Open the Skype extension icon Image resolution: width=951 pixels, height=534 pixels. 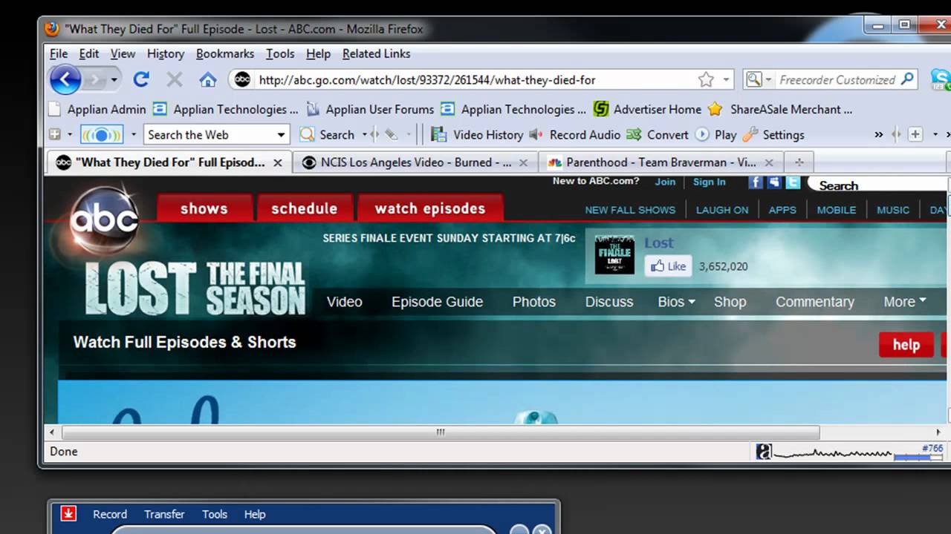(x=940, y=79)
